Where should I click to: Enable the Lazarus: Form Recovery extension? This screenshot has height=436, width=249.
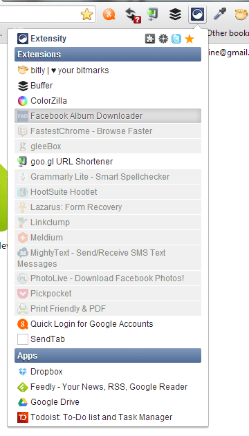108,207
